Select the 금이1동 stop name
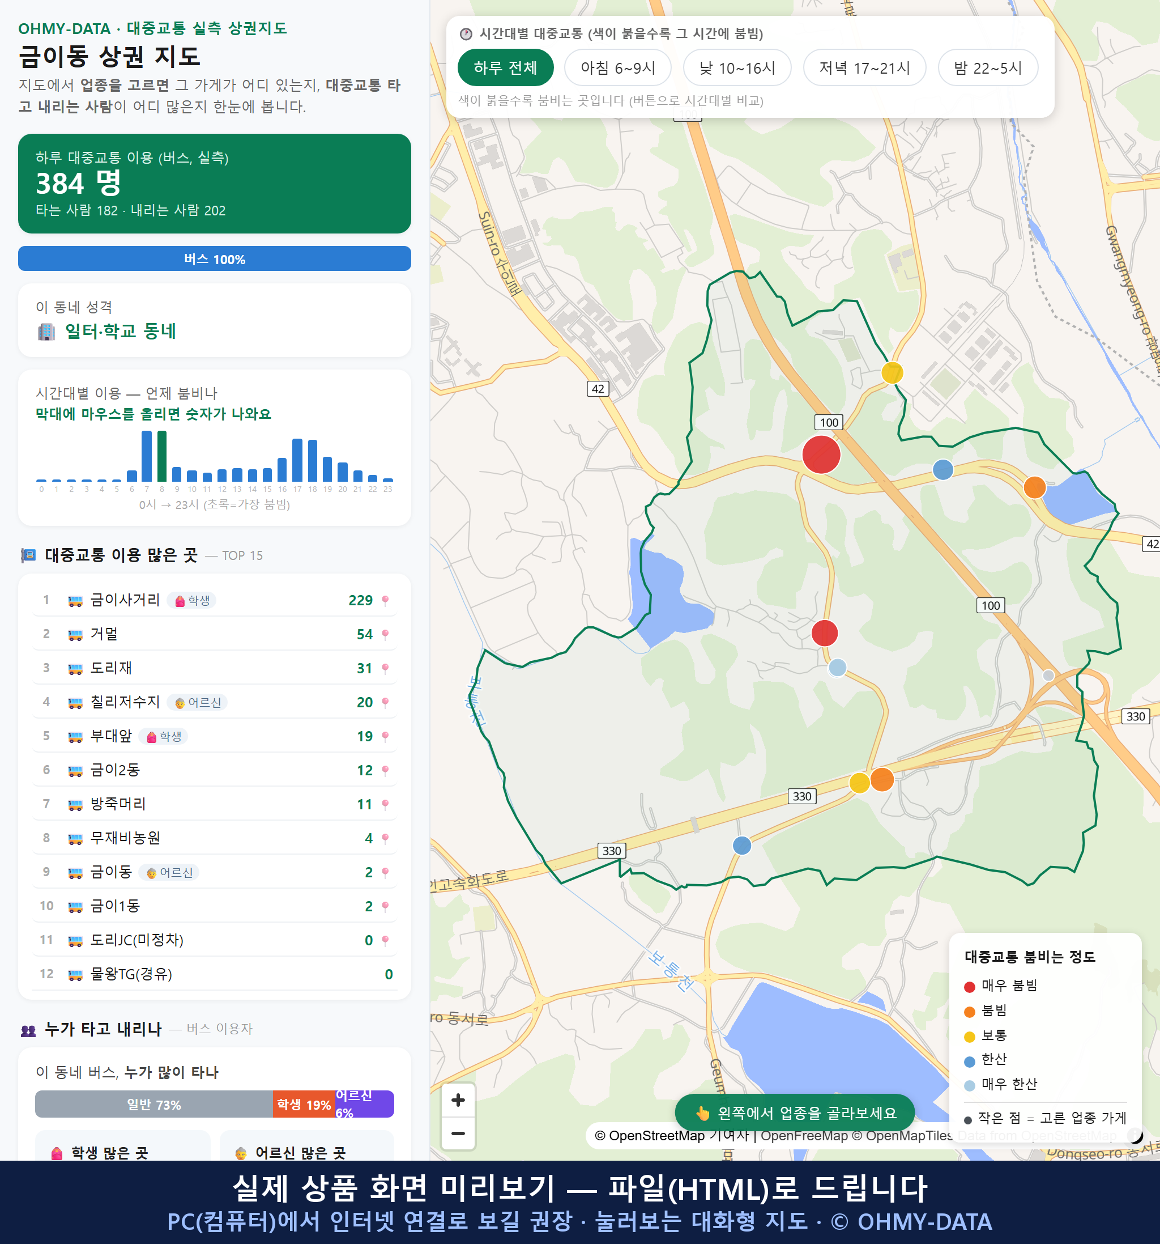This screenshot has height=1244, width=1160. (x=114, y=906)
